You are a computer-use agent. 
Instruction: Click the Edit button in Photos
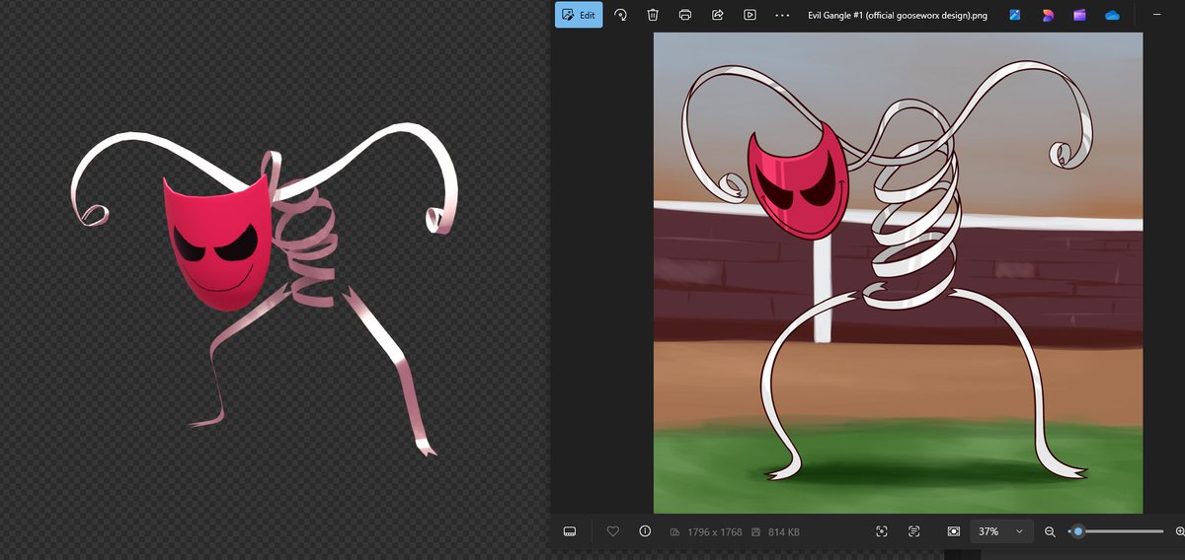579,15
